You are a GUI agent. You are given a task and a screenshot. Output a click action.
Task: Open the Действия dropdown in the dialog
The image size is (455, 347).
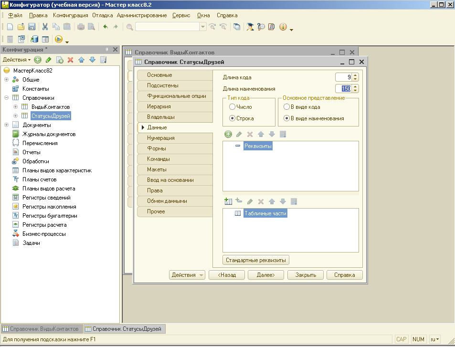(187, 275)
